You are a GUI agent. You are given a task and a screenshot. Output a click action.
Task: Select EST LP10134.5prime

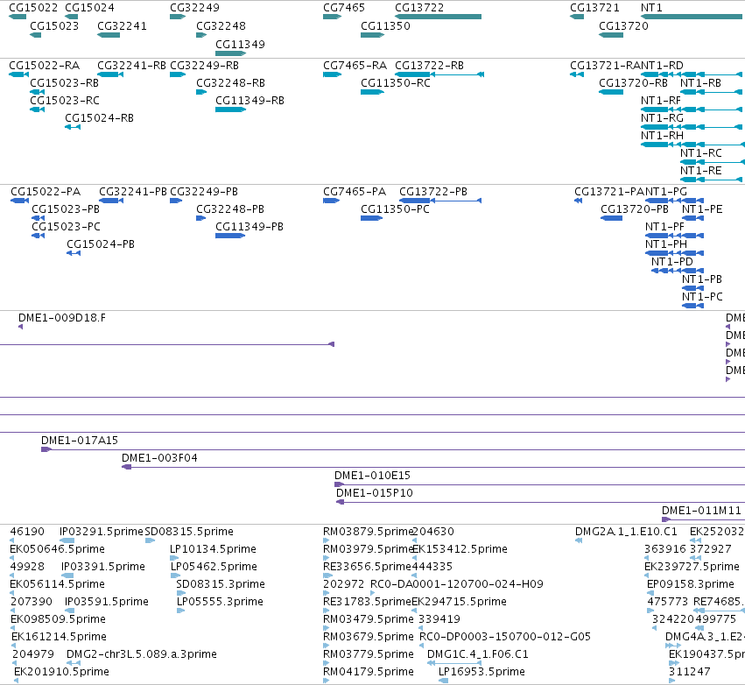click(x=213, y=549)
